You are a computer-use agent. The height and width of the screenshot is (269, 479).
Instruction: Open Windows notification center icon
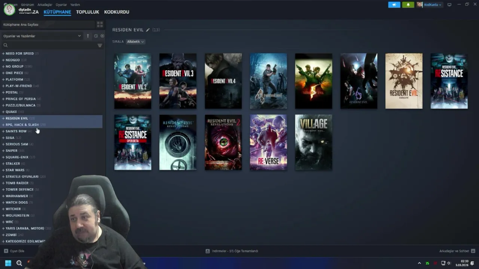coord(472,263)
